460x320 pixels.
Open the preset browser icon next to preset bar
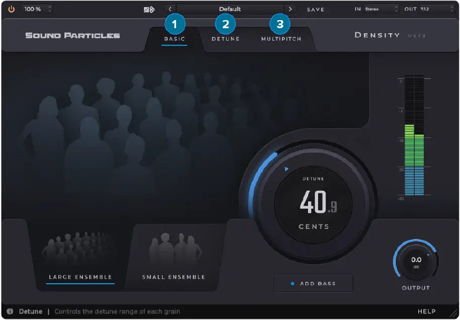click(x=148, y=9)
